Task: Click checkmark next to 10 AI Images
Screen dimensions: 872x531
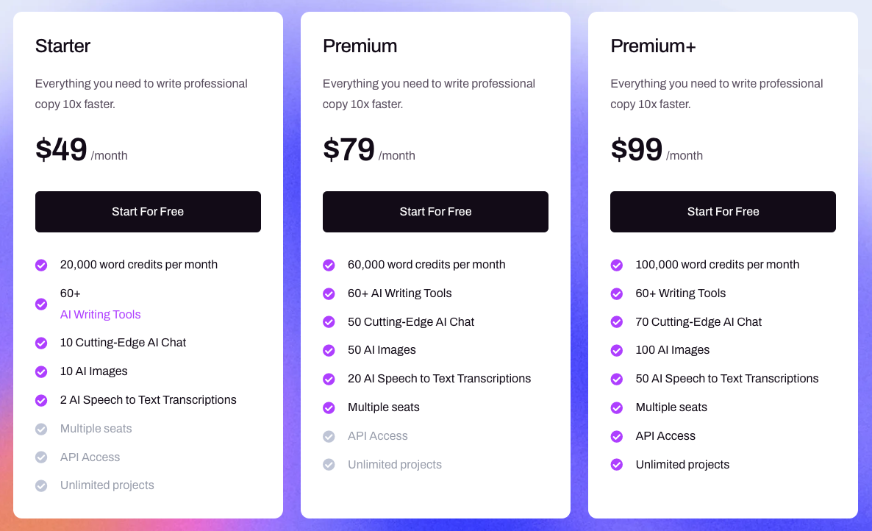Action: coord(42,371)
